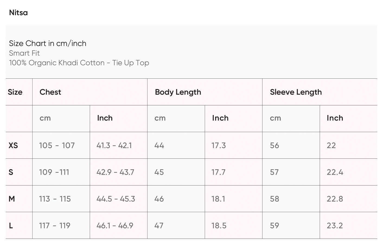Select the Body Length column header
This screenshot has width=383, height=249.
pyautogui.click(x=178, y=92)
